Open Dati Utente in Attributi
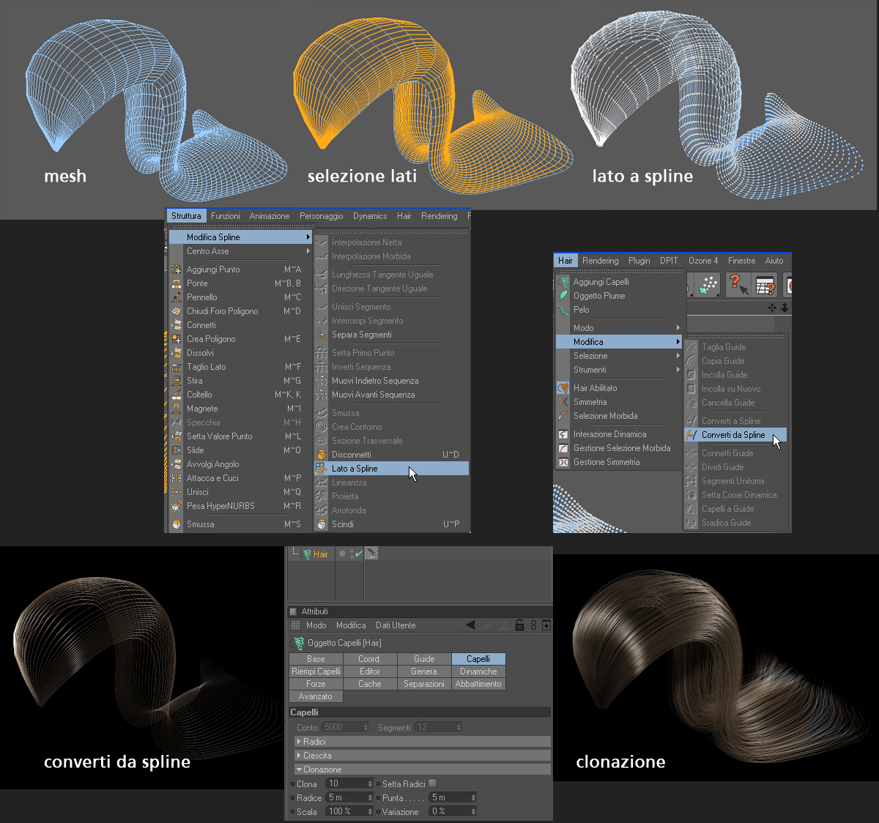This screenshot has height=823, width=879. 396,625
